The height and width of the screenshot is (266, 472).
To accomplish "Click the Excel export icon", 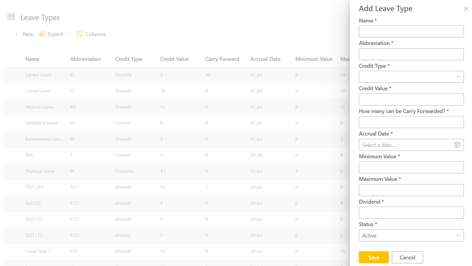I will [42, 34].
